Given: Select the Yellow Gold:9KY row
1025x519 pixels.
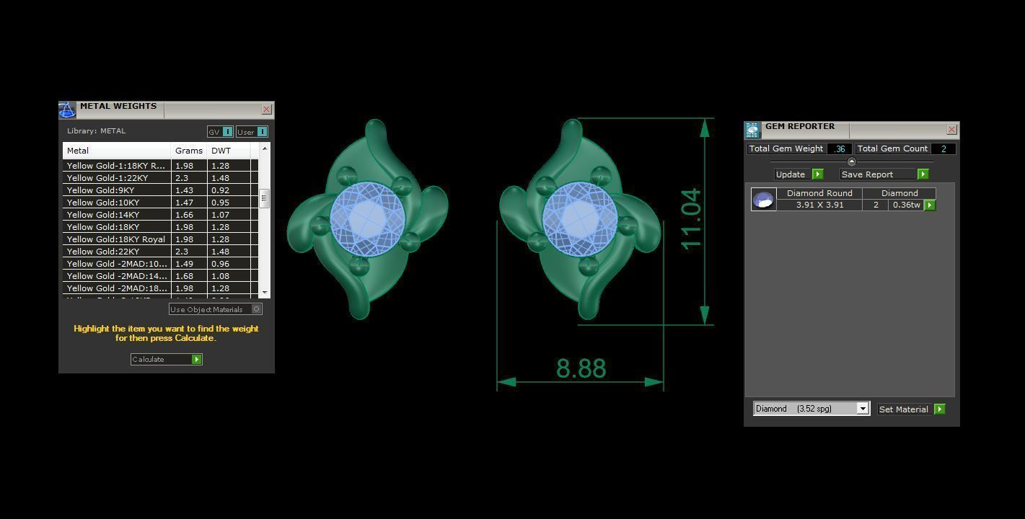Looking at the screenshot, I should 160,190.
